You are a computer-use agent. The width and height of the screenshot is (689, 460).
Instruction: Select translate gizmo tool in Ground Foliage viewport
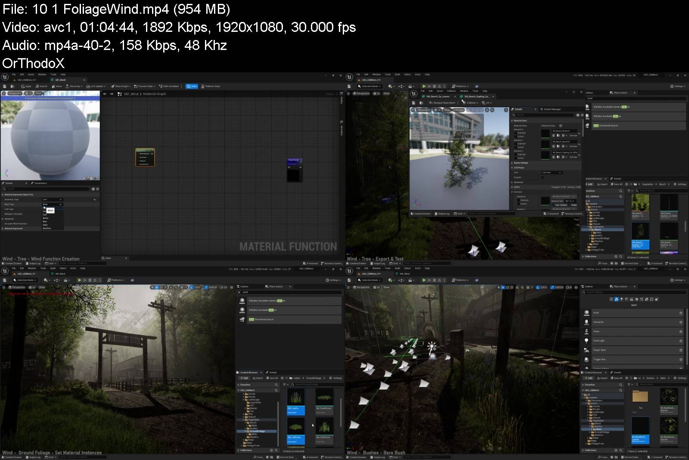tap(157, 287)
